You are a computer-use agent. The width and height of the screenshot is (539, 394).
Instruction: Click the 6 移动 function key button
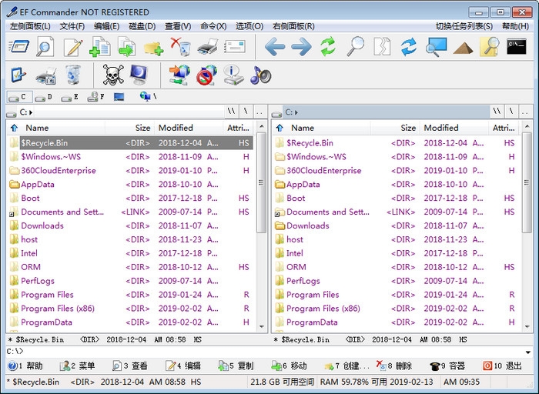(x=289, y=366)
